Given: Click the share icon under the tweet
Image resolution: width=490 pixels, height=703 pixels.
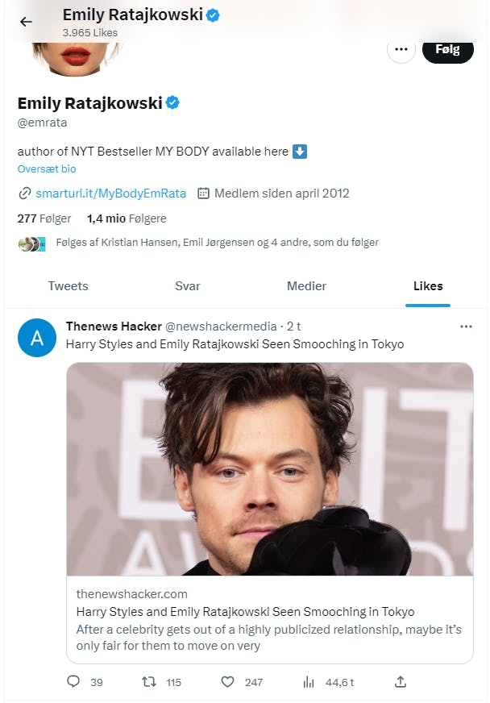Looking at the screenshot, I should tap(401, 682).
